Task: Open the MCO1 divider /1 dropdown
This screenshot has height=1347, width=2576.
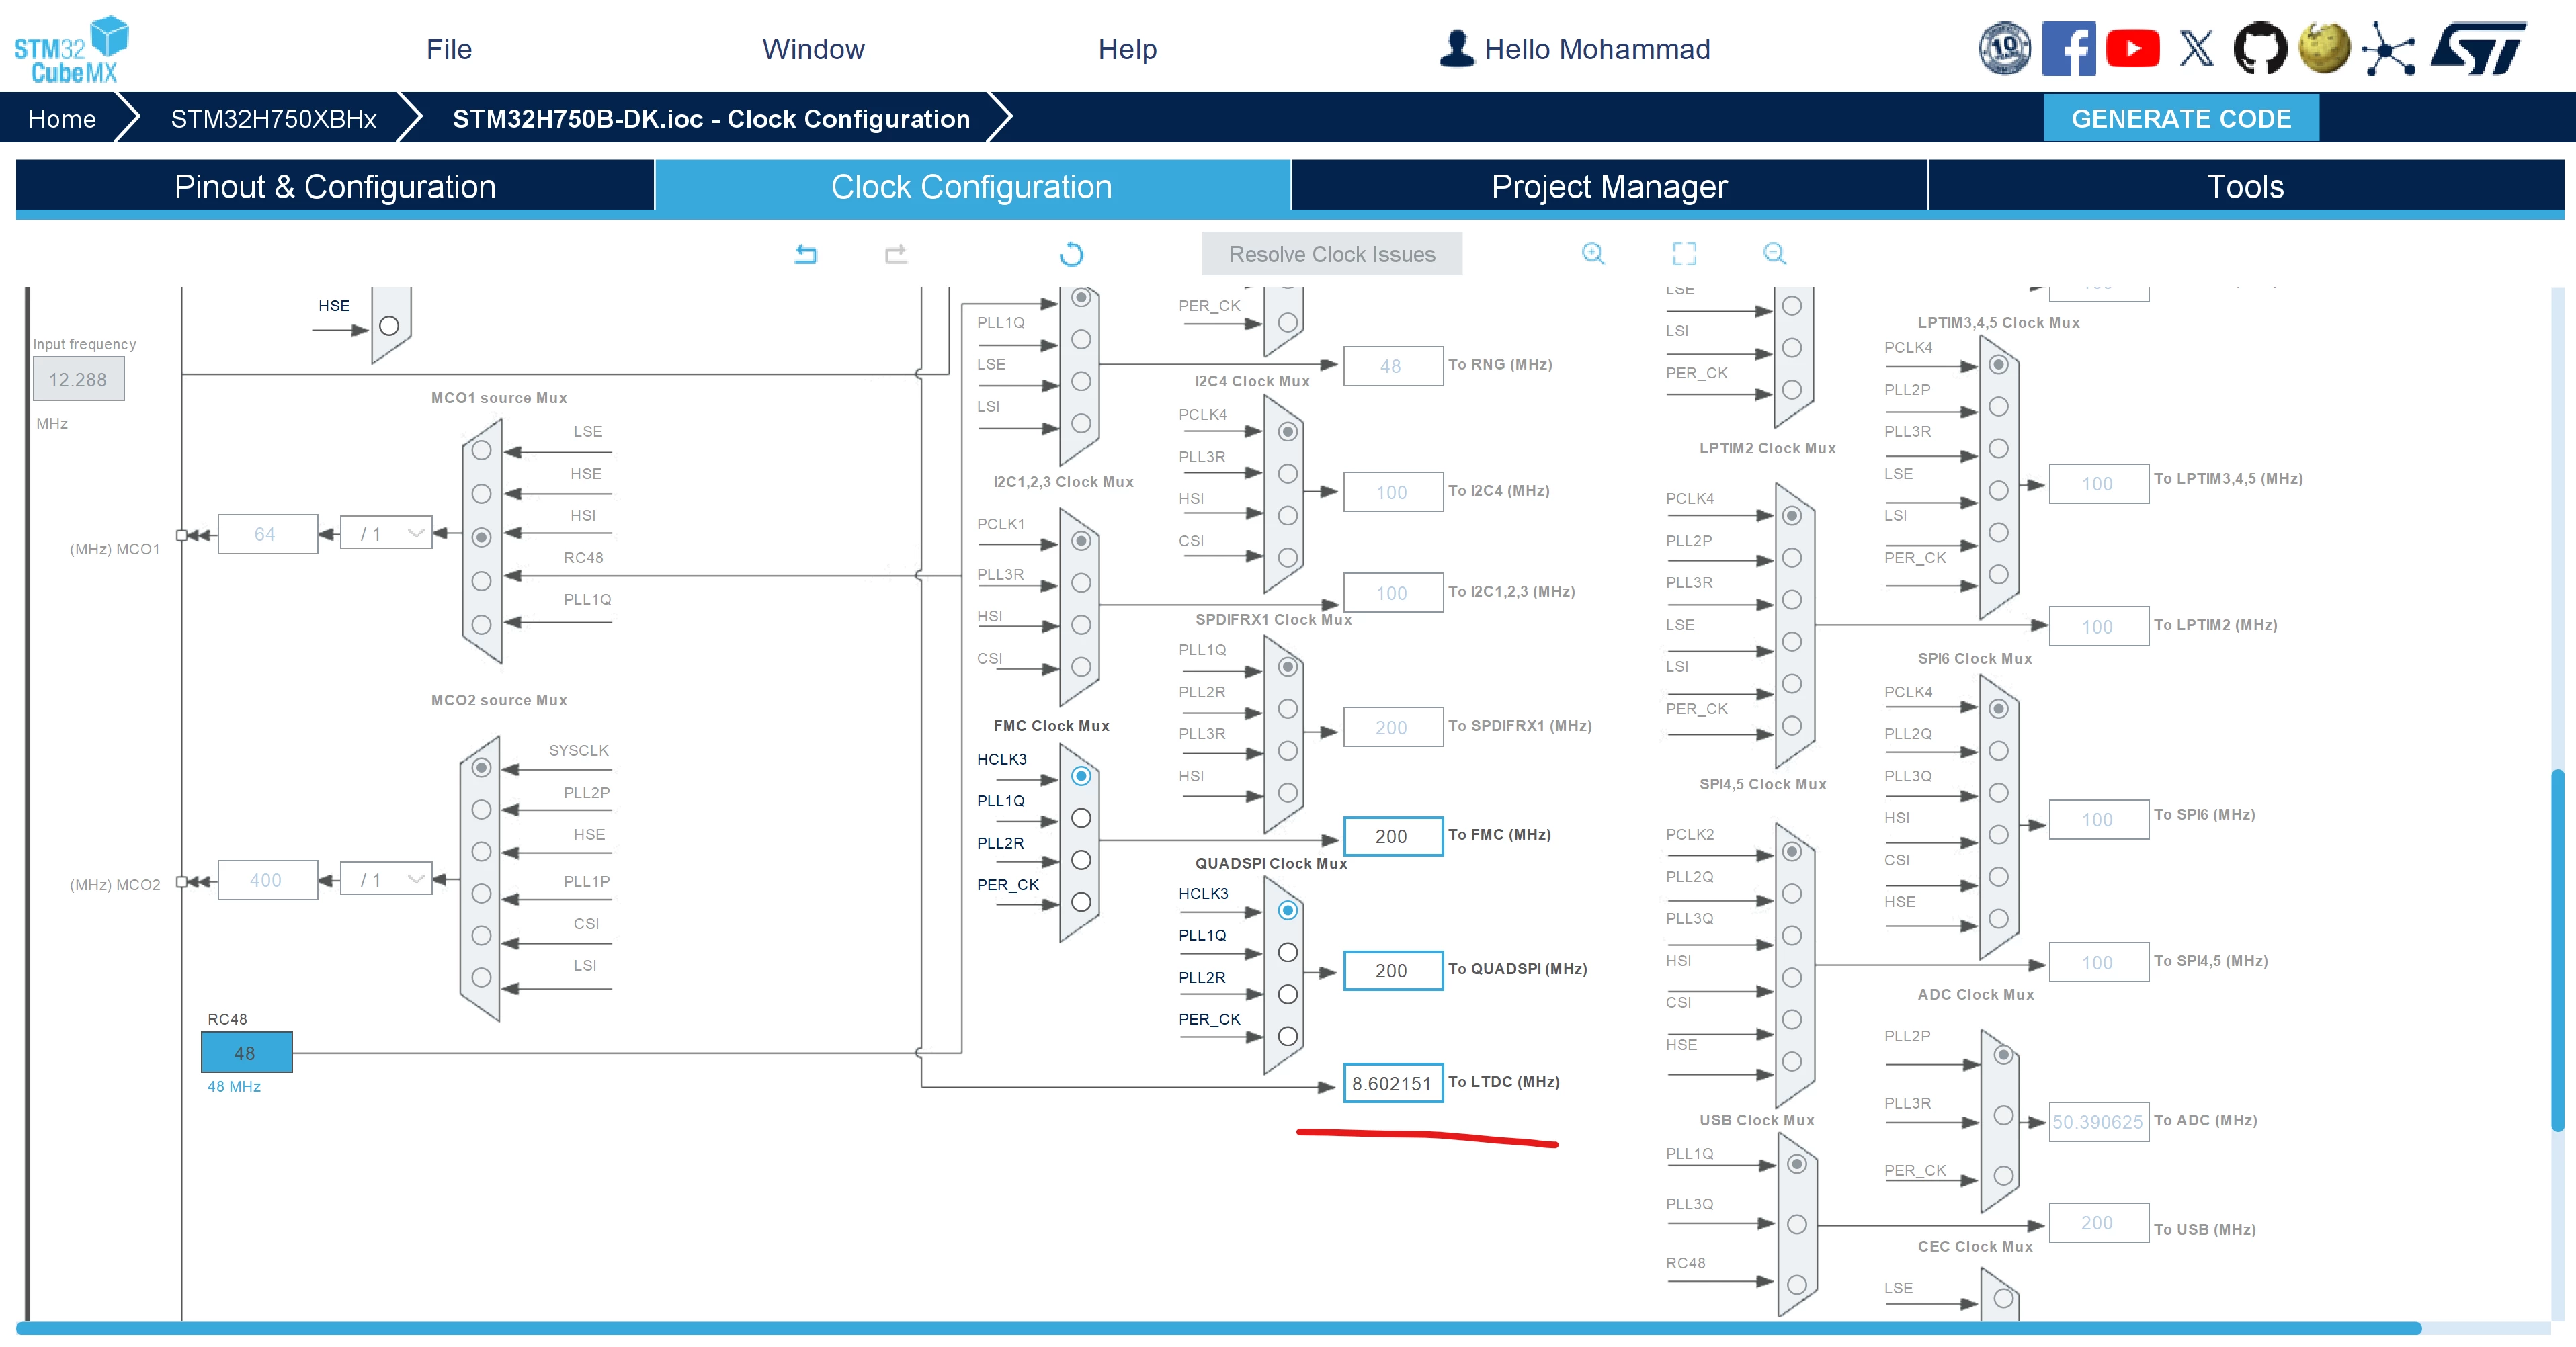Action: (386, 534)
